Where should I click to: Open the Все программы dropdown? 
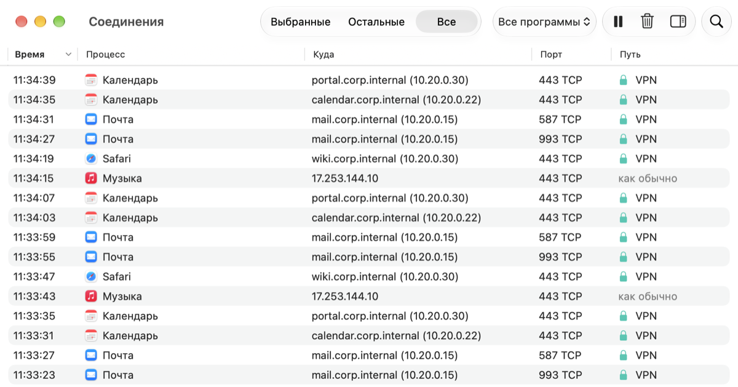(x=544, y=22)
